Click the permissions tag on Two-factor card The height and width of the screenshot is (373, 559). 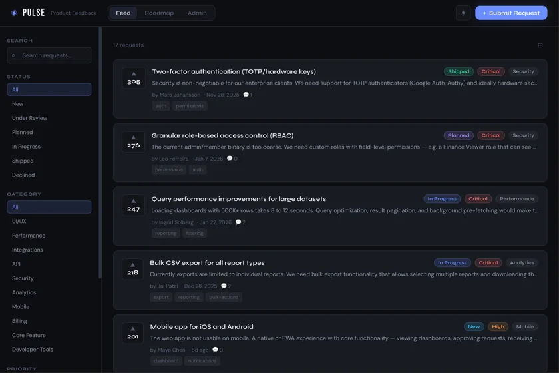pyautogui.click(x=190, y=106)
